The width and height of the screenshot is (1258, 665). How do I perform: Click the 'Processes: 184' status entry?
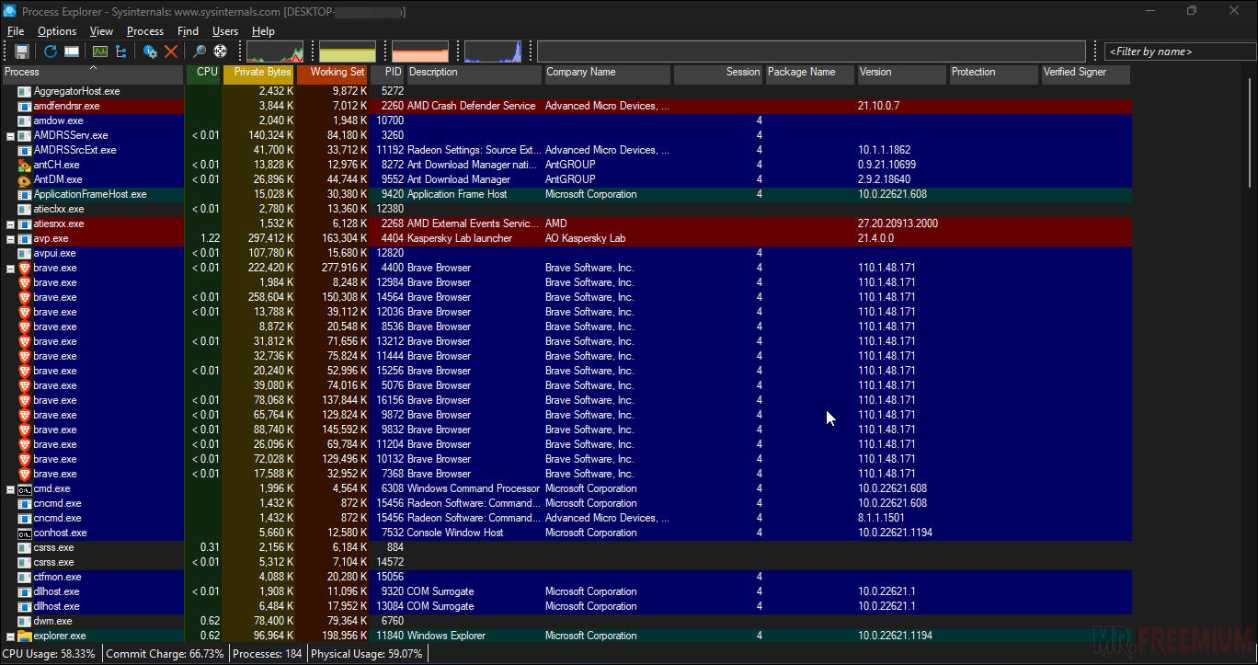268,654
